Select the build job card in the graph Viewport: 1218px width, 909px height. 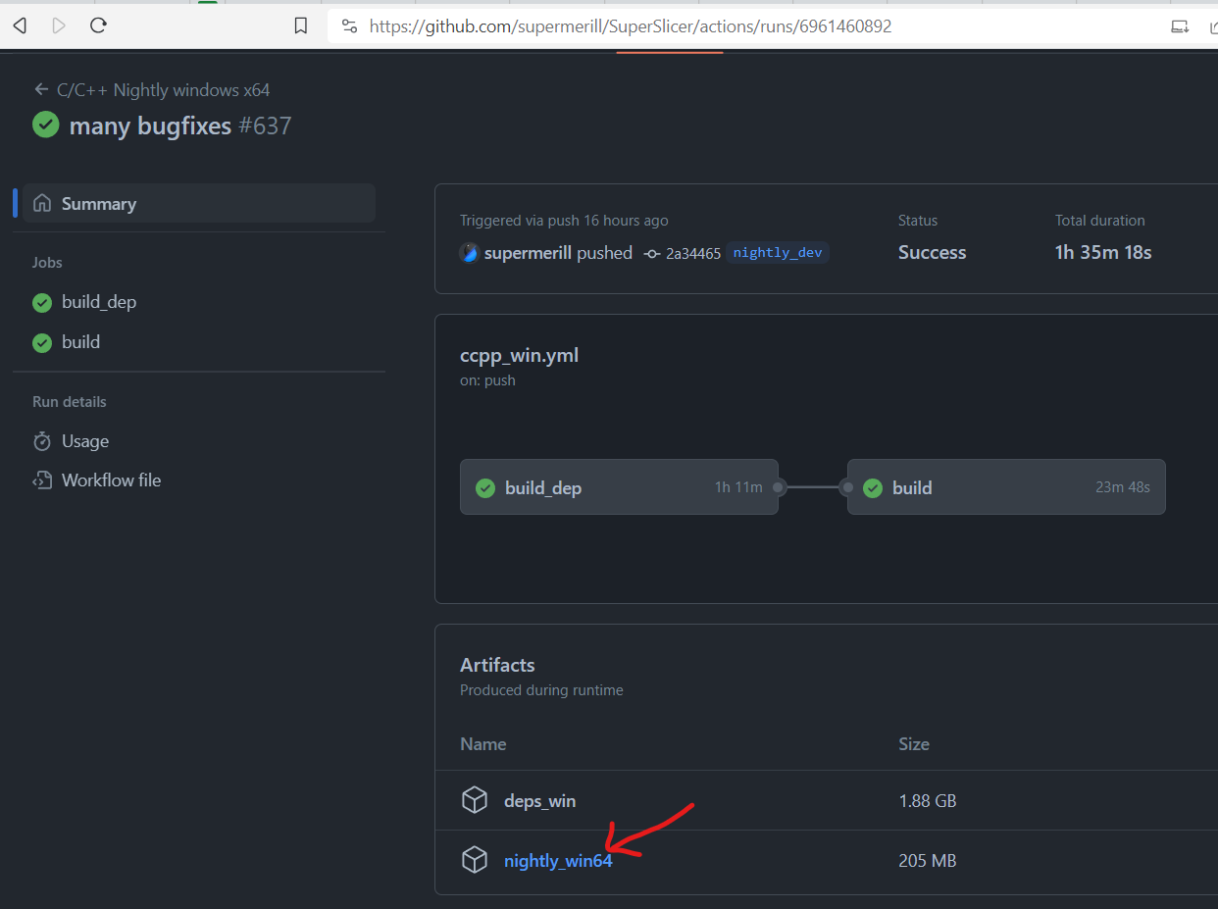(1005, 486)
